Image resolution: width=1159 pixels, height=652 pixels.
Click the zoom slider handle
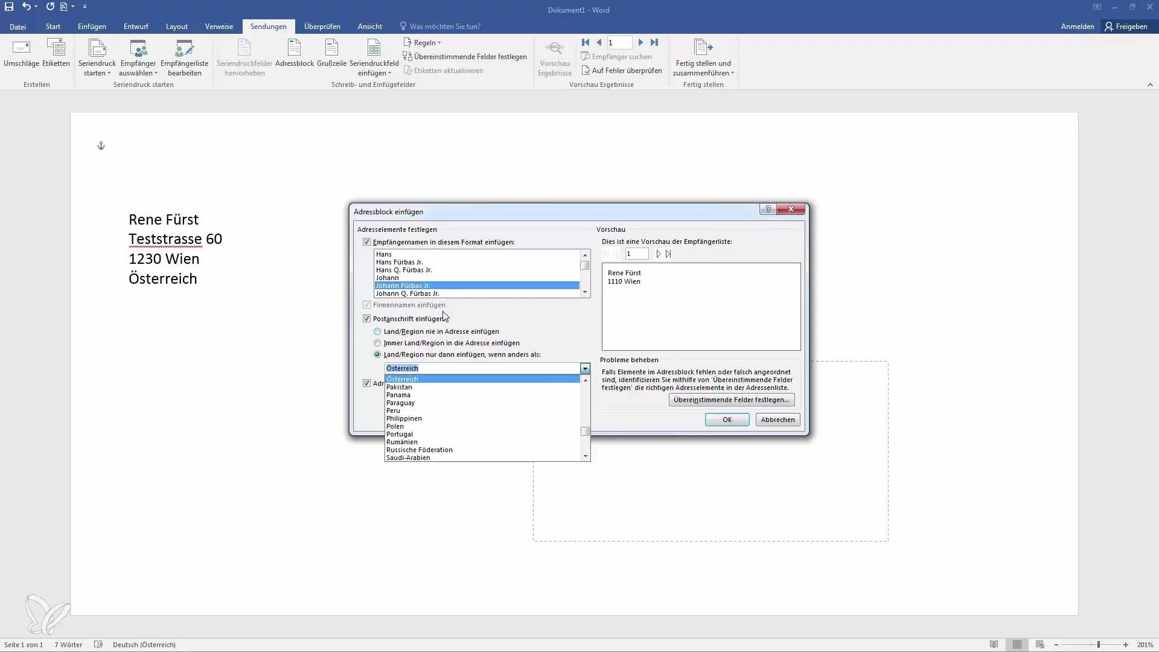coord(1099,645)
